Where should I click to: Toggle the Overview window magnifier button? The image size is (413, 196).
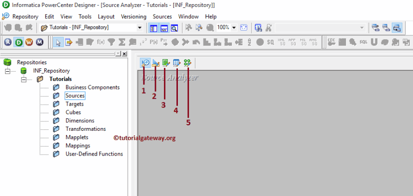(x=174, y=28)
